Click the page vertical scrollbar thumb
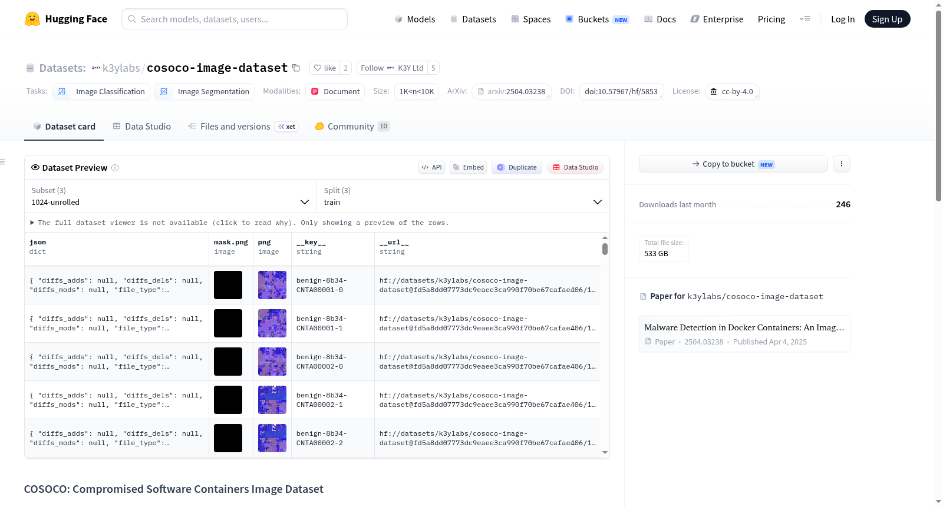The width and height of the screenshot is (943, 507). 939,106
